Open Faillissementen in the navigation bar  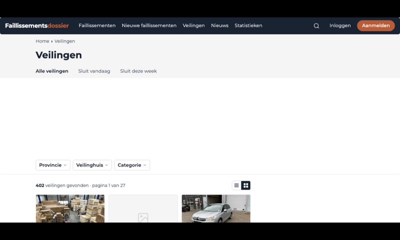(97, 25)
